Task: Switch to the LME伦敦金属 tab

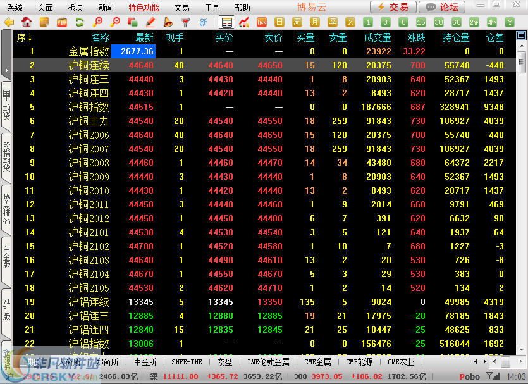Action: [x=269, y=362]
